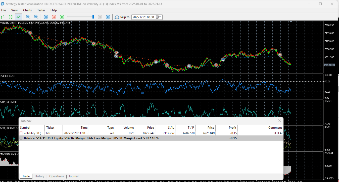339x182 pixels.
Task: Zoom out of the chart
Action: coord(36,17)
